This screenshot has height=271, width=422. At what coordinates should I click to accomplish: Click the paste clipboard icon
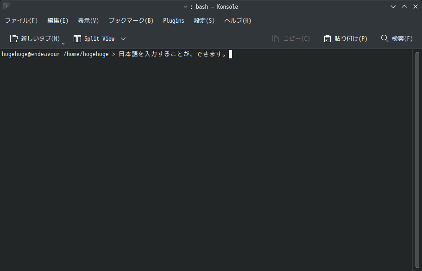point(327,38)
